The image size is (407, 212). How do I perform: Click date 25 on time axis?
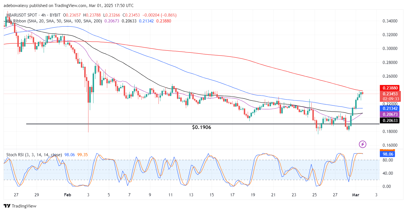314,195
